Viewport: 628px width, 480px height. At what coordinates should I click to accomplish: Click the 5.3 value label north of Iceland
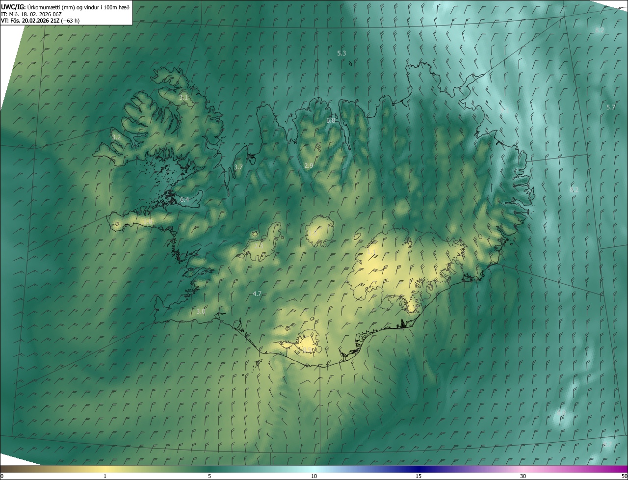(x=341, y=53)
